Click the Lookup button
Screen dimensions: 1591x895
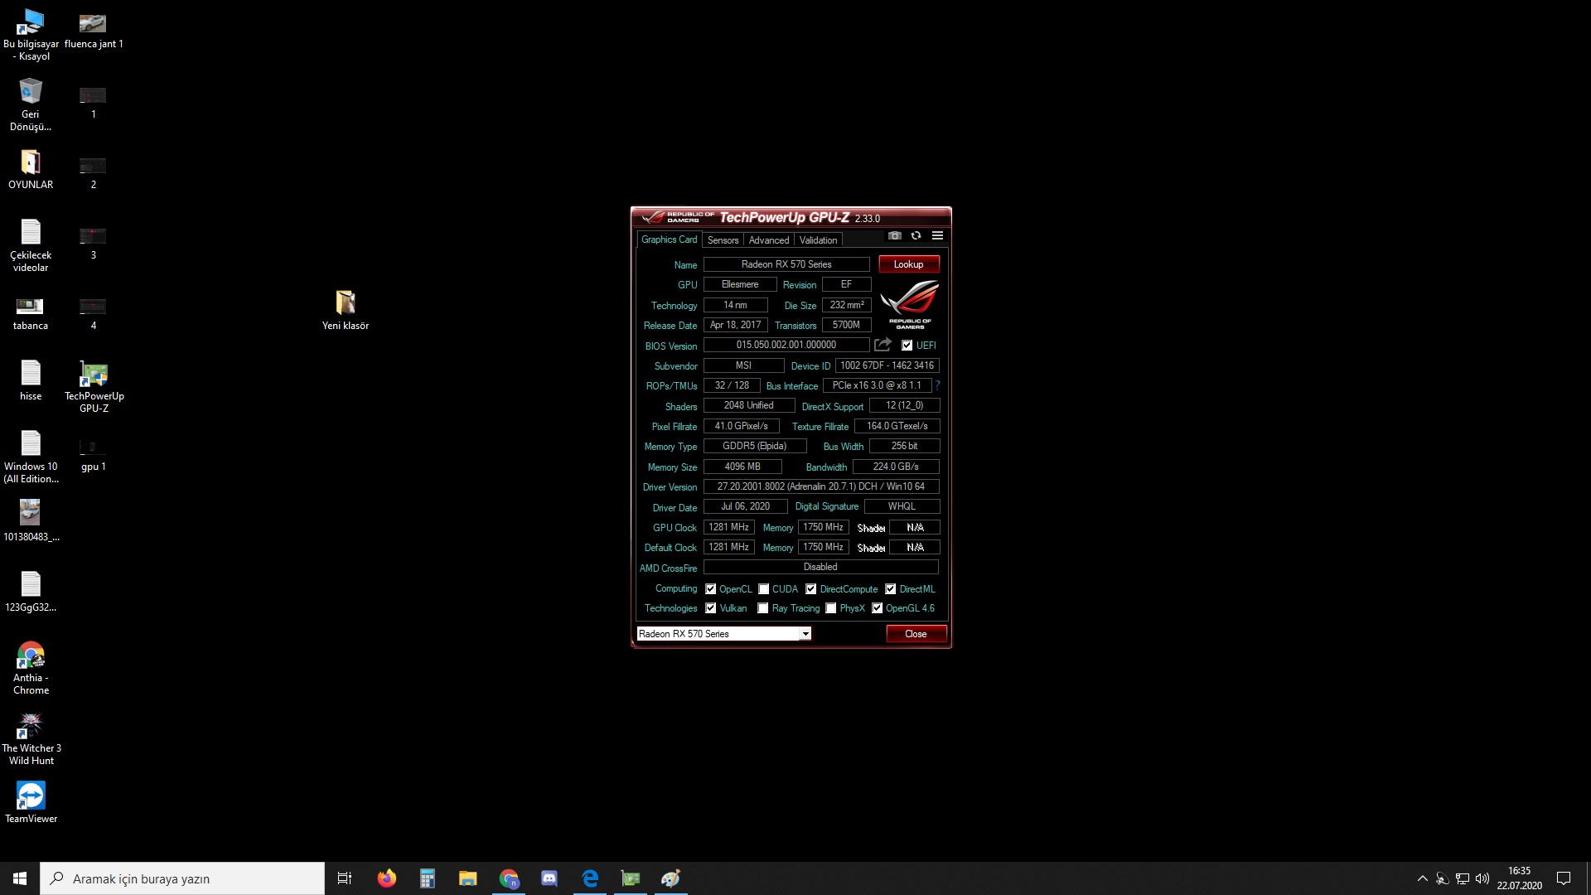point(908,264)
